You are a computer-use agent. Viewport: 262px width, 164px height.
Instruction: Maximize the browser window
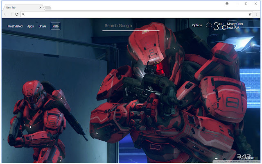246,4
